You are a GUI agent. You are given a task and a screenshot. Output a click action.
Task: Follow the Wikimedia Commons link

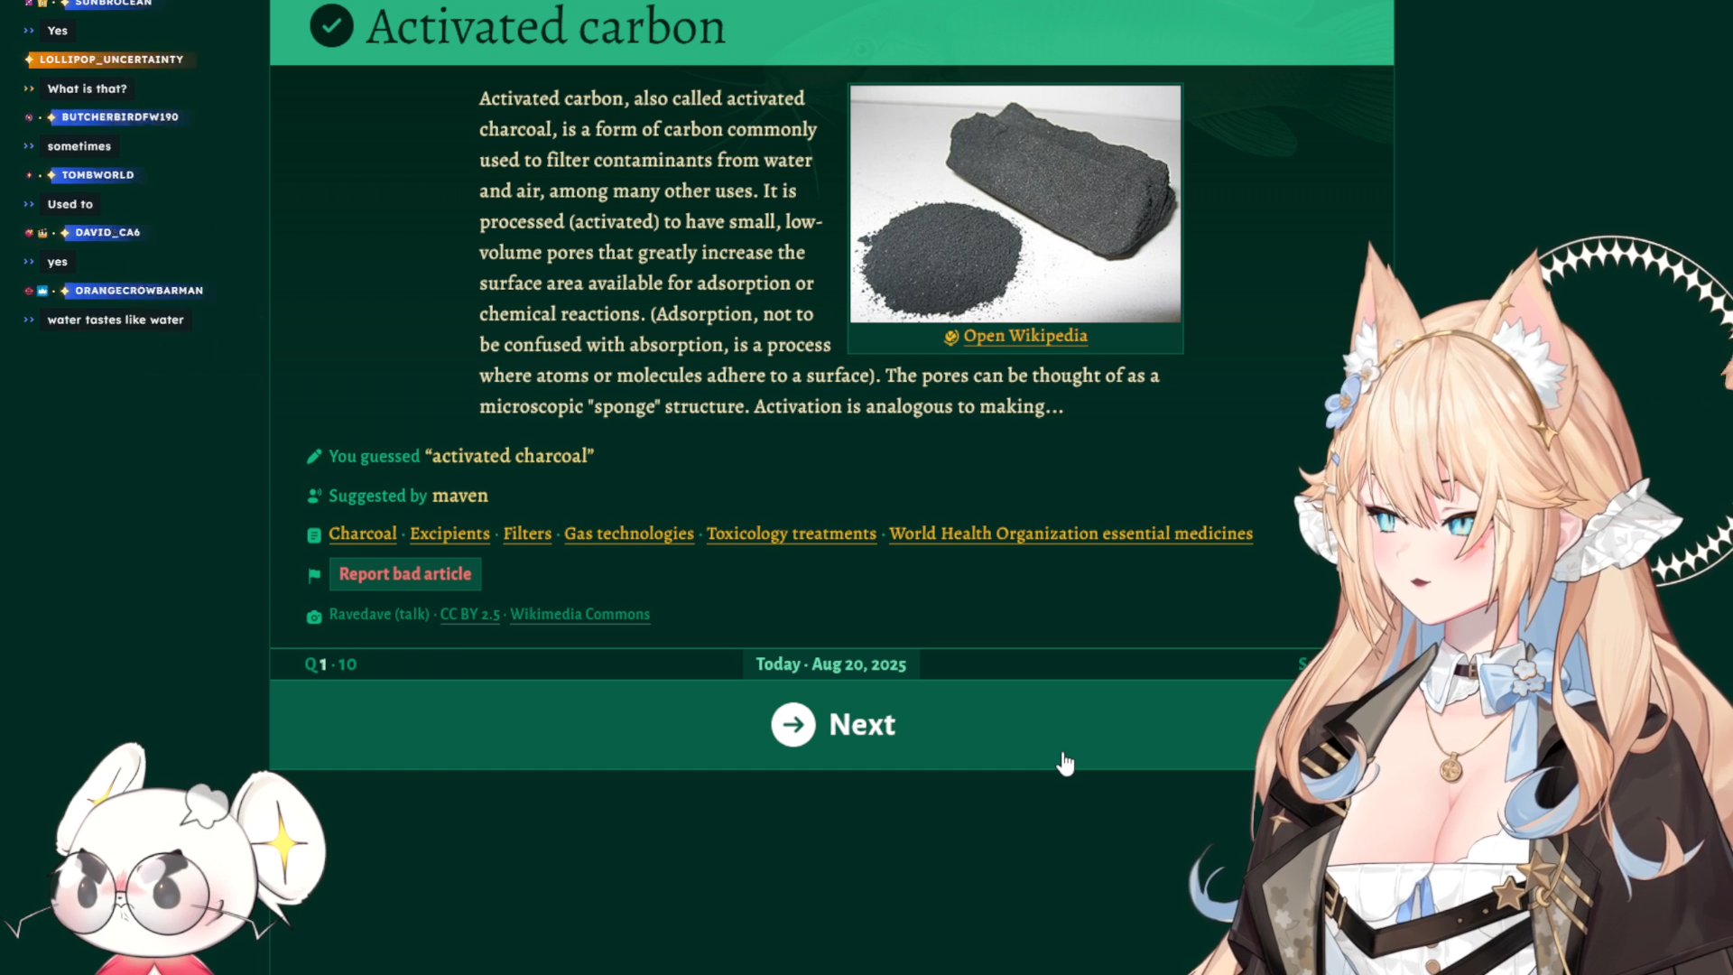click(579, 614)
